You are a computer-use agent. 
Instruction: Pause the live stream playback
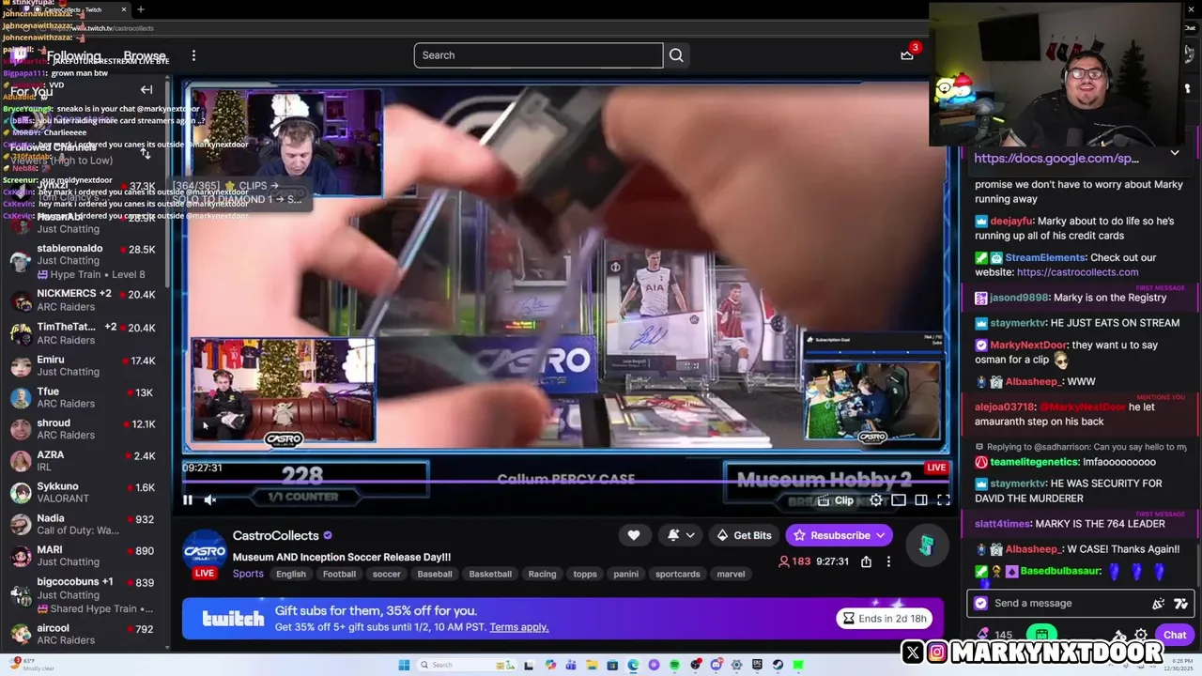(188, 500)
